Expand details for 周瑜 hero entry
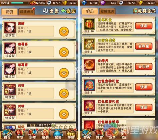Viewport: 158px width, 140px height. [64, 31]
